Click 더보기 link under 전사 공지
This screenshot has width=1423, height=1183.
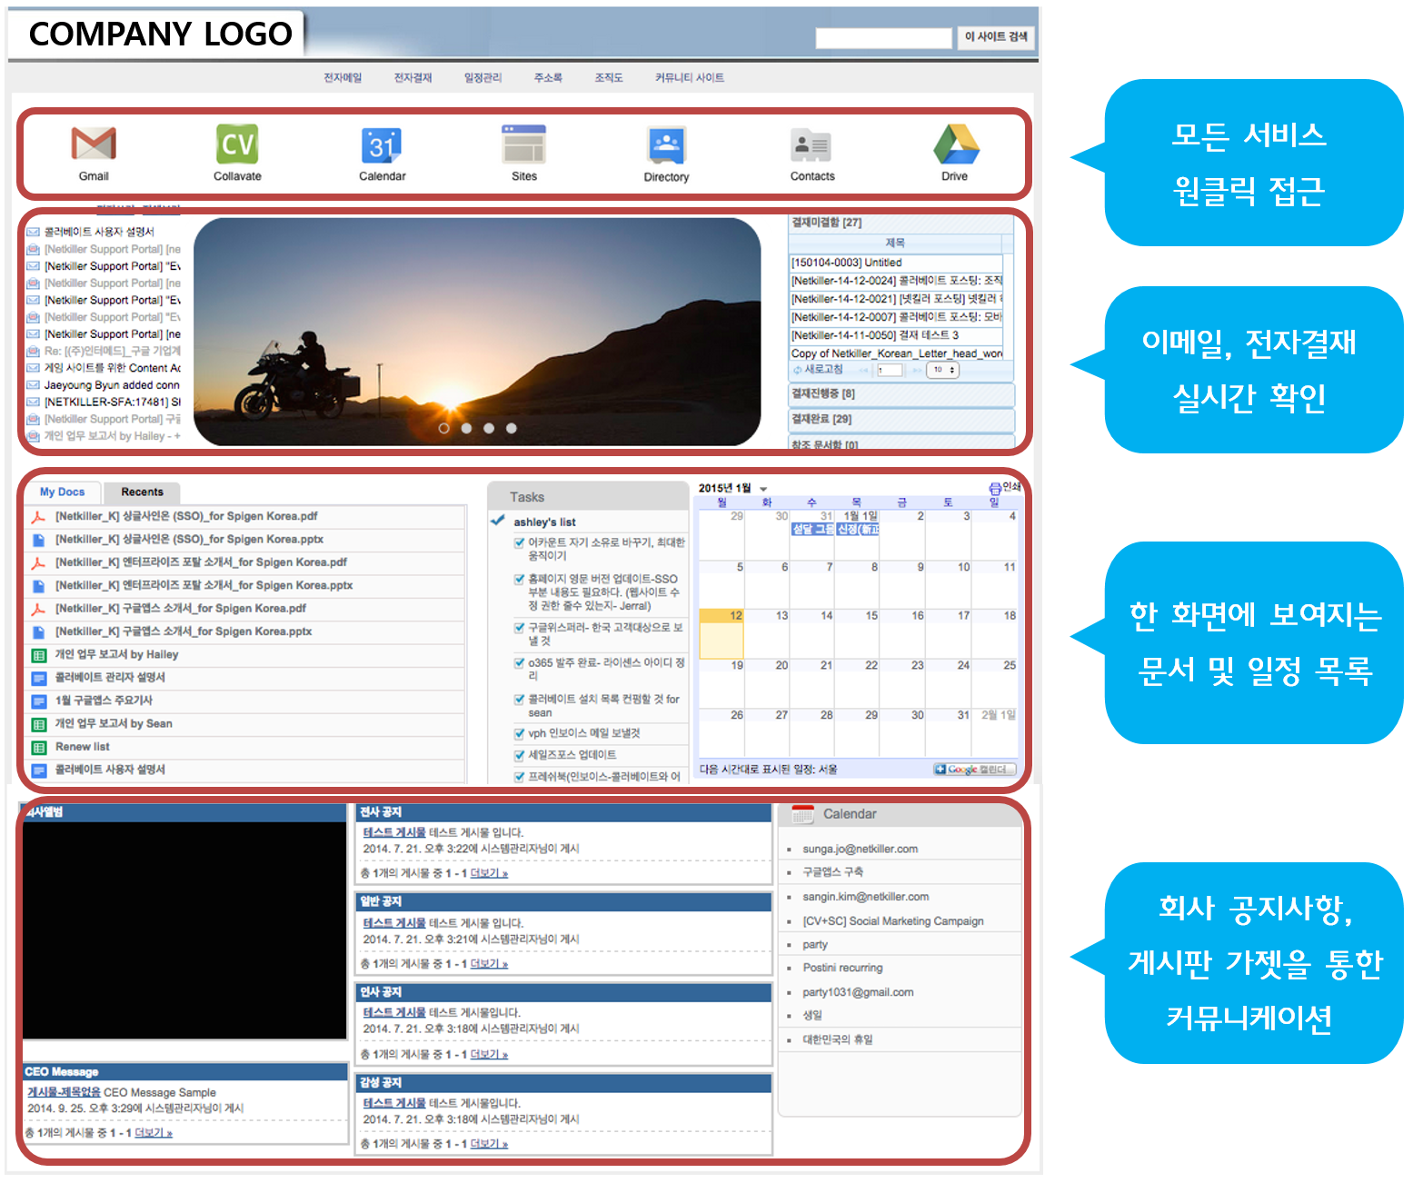click(489, 873)
